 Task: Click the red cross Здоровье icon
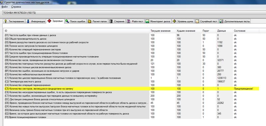49,21
